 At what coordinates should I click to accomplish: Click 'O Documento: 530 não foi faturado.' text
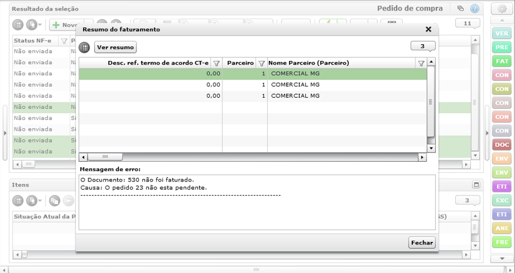(x=137, y=180)
